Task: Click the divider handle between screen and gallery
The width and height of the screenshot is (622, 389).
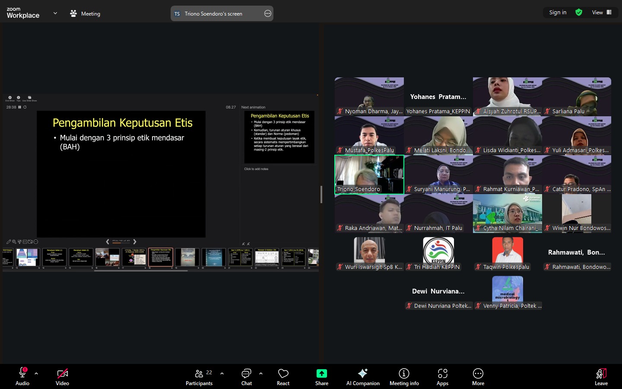Action: pyautogui.click(x=321, y=194)
